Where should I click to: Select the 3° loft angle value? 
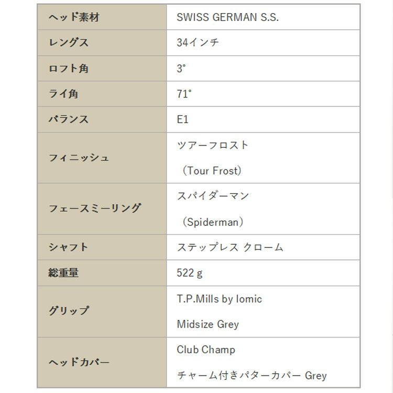pos(181,69)
